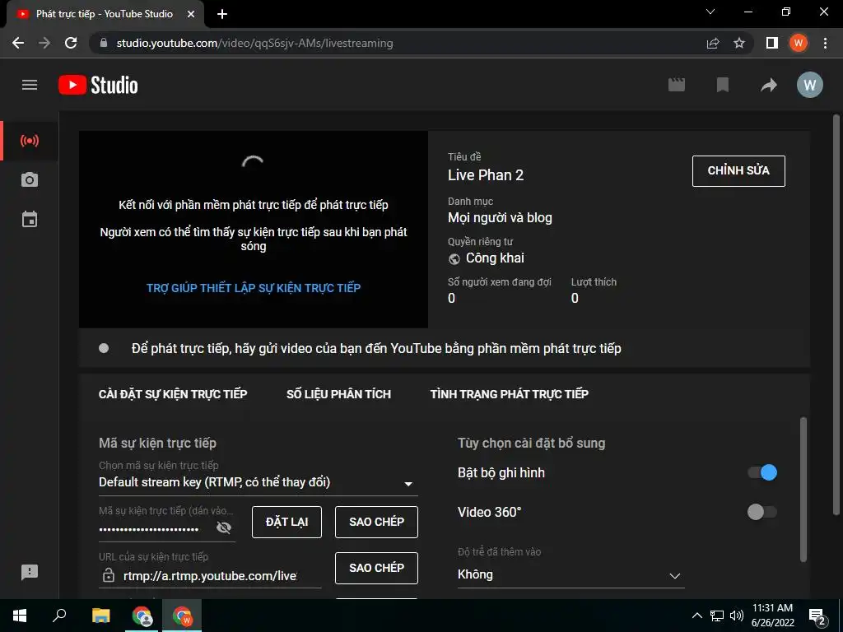Click the CHỈNH SỬA button
This screenshot has width=843, height=632.
tap(738, 171)
